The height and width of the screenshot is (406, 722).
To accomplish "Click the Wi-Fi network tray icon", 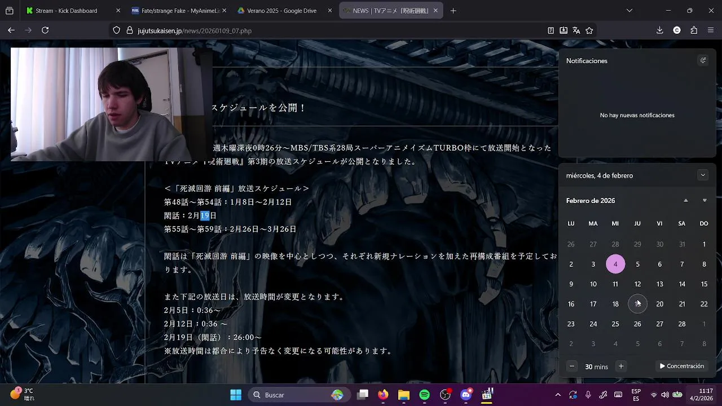I will tap(654, 395).
